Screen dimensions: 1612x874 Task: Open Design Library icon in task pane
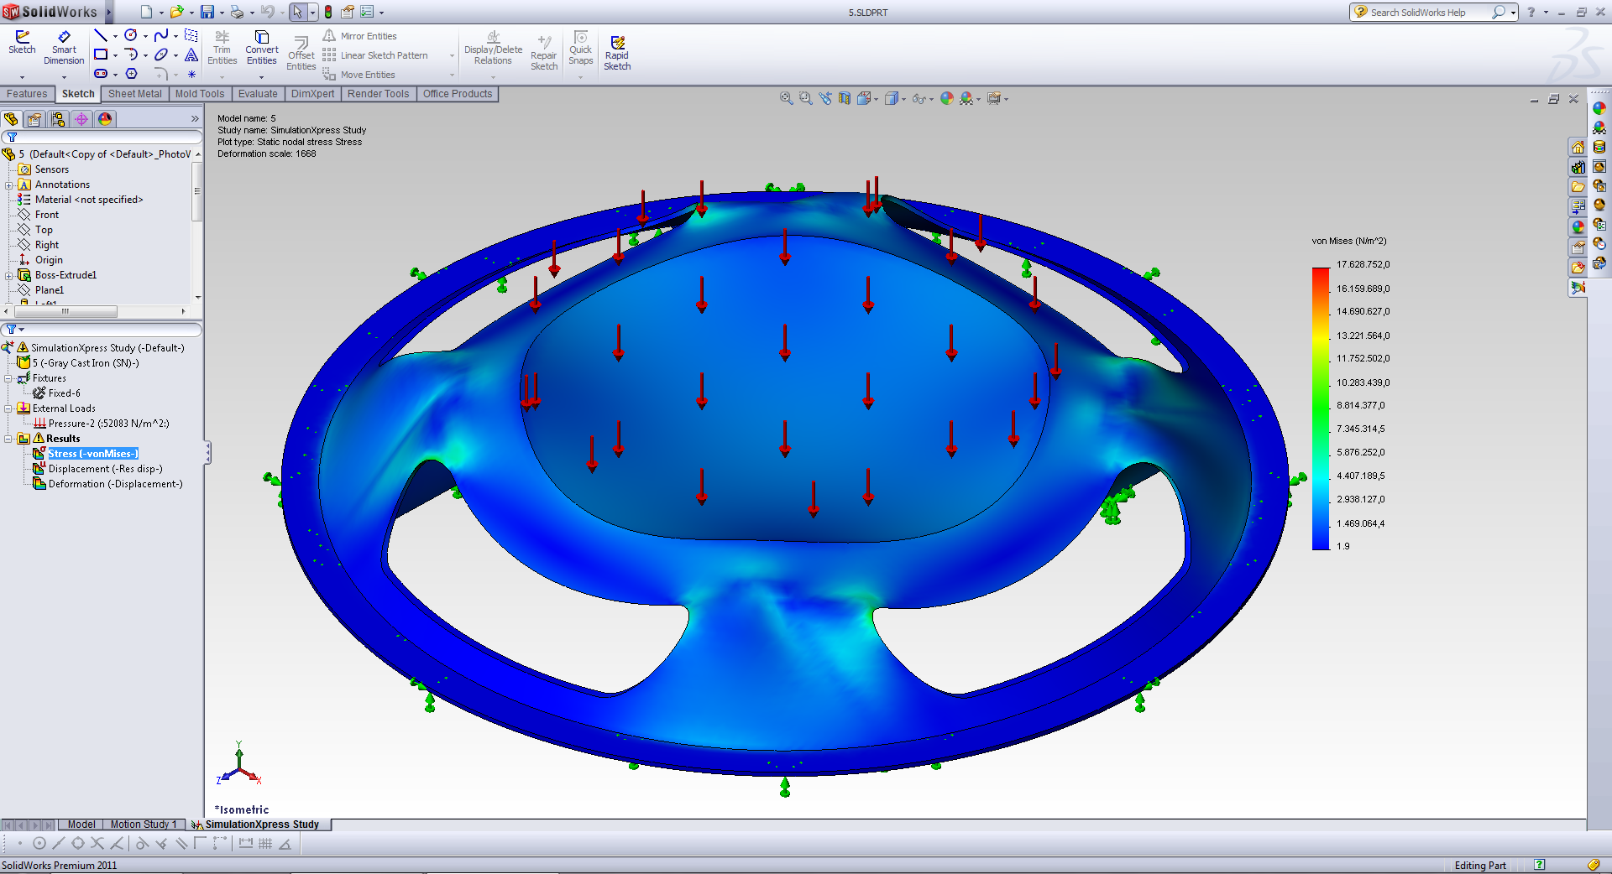[1578, 167]
